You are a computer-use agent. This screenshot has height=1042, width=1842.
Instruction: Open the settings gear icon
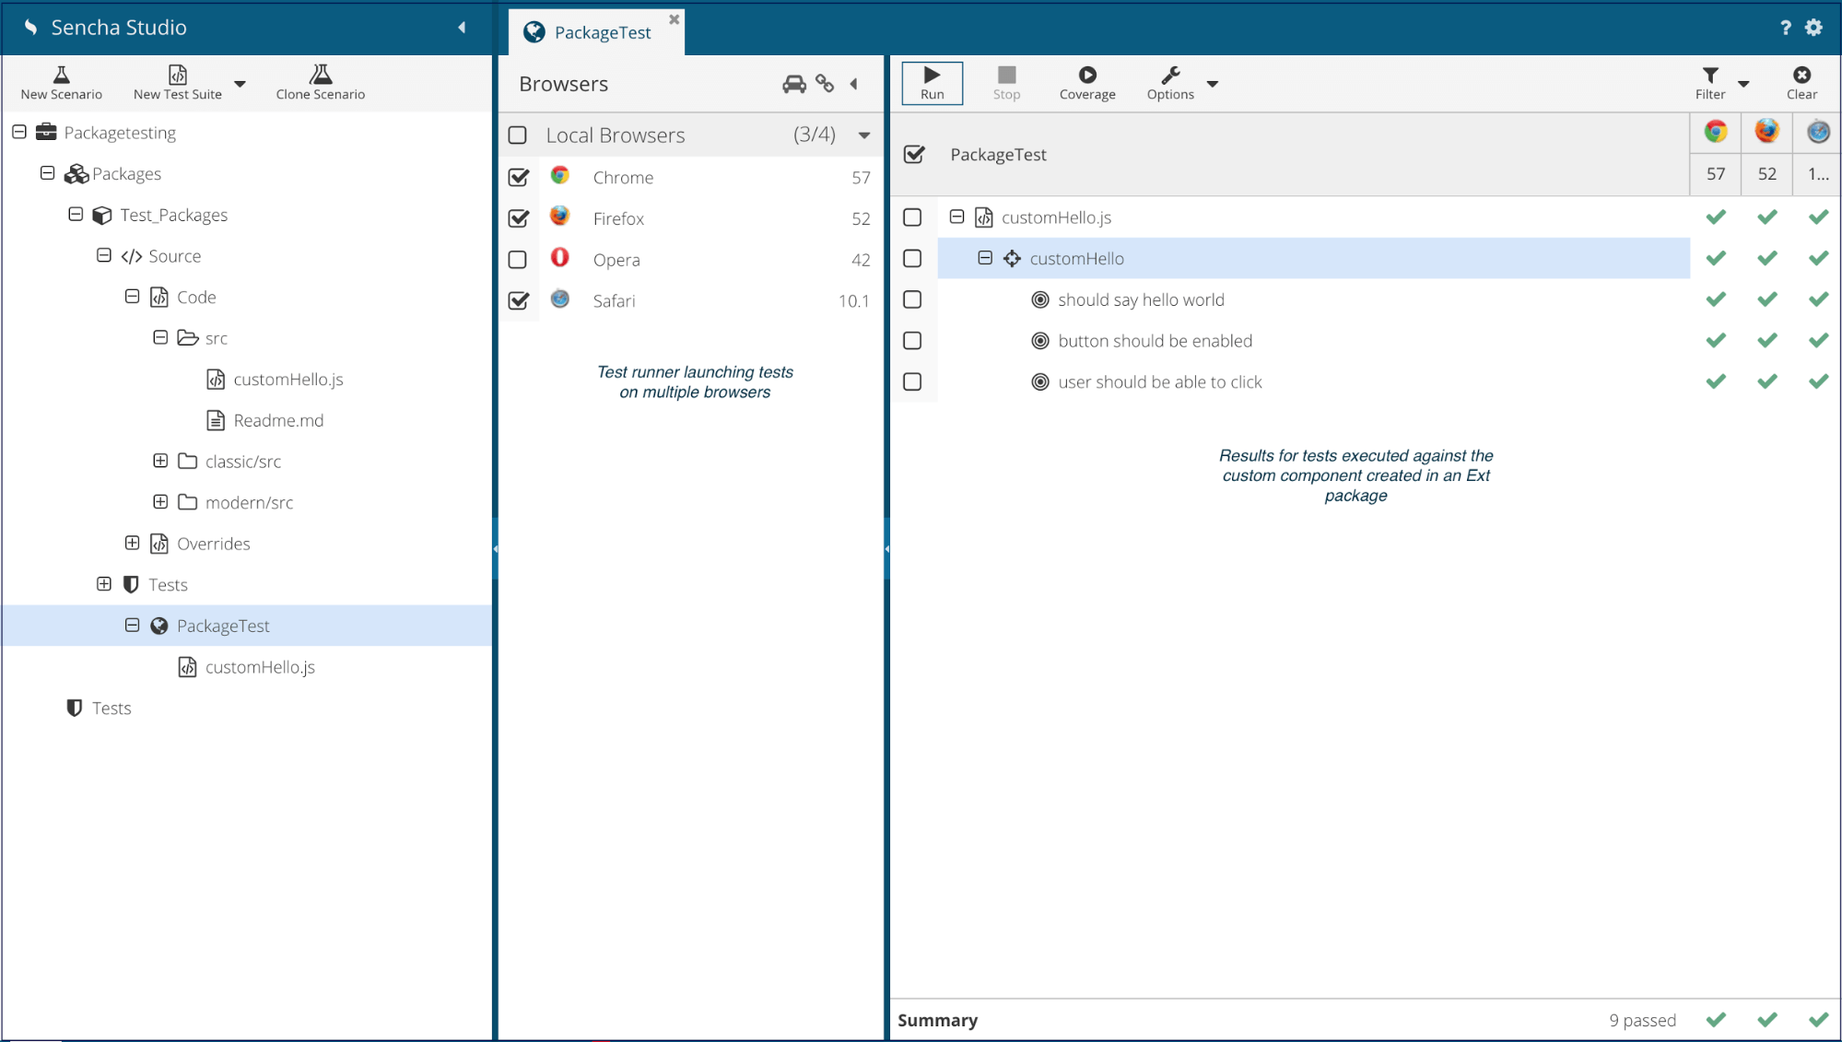point(1814,28)
